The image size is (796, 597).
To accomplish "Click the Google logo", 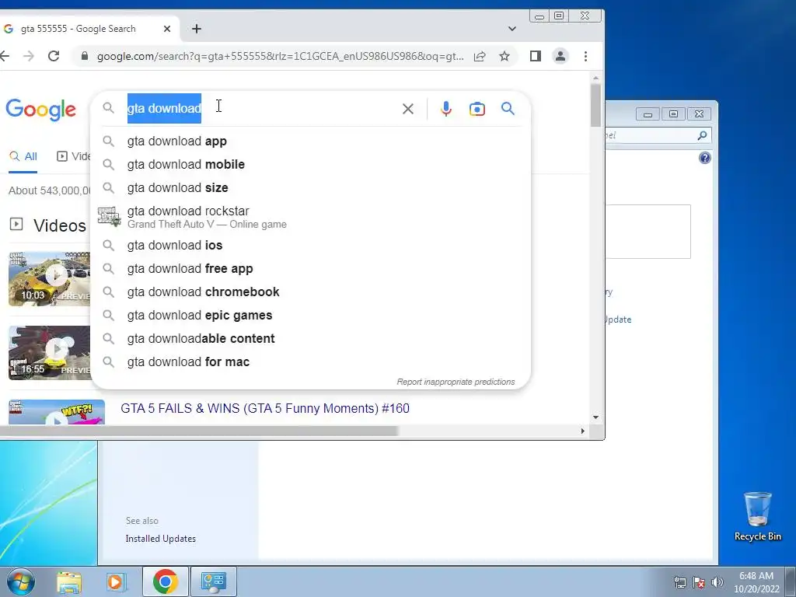I will point(40,109).
